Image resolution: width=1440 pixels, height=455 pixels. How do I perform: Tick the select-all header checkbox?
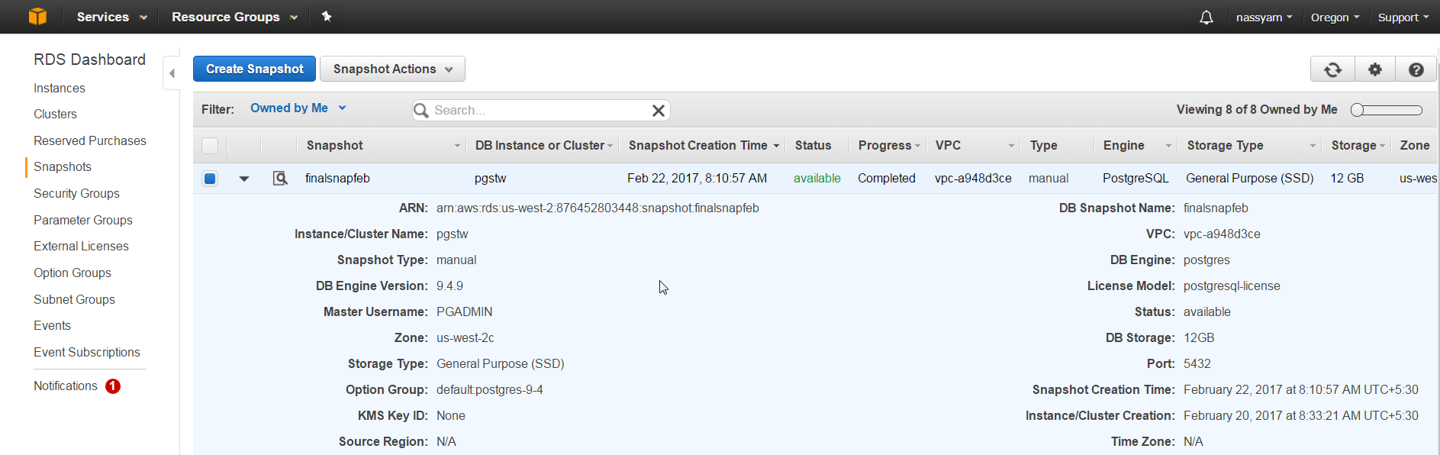210,145
